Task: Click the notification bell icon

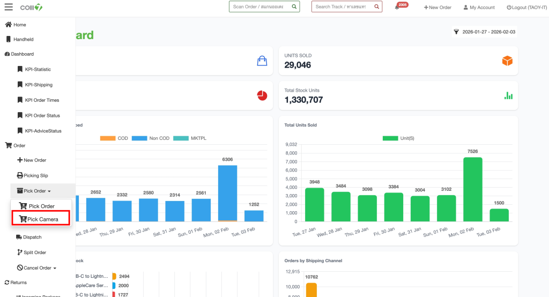Action: 397,8
